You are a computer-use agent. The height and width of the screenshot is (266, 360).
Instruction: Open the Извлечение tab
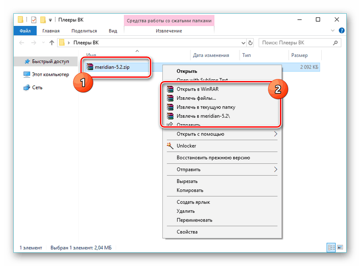point(169,31)
